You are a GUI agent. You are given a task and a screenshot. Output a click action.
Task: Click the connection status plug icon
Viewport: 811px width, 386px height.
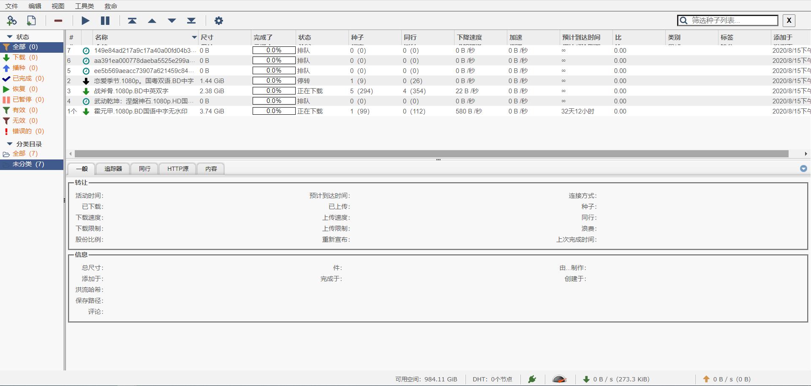click(532, 379)
